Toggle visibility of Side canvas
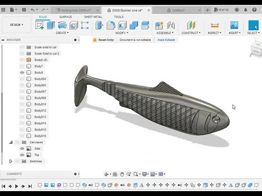262x196 pixels. click(22, 149)
